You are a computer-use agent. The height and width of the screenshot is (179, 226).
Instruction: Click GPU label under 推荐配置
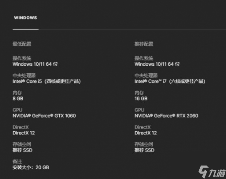pyautogui.click(x=139, y=110)
